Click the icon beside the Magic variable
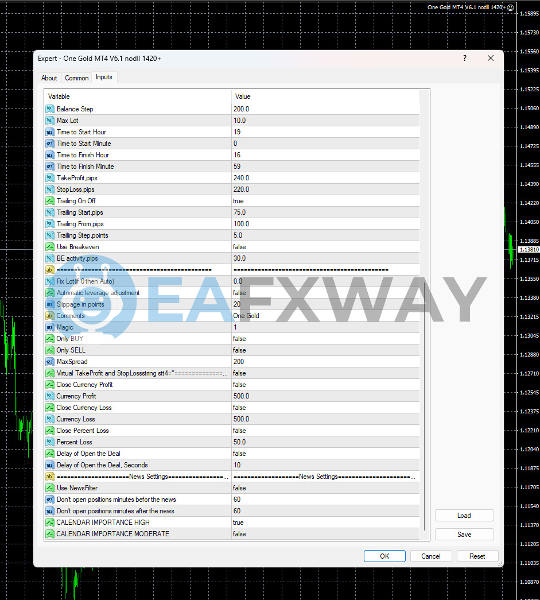Image resolution: width=540 pixels, height=600 pixels. pyautogui.click(x=50, y=327)
